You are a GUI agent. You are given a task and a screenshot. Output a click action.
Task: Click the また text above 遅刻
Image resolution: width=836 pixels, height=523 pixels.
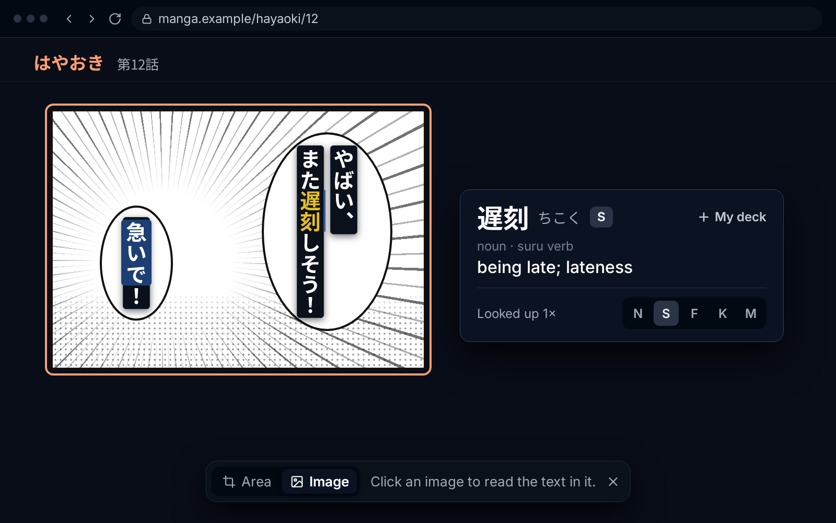[x=310, y=169]
